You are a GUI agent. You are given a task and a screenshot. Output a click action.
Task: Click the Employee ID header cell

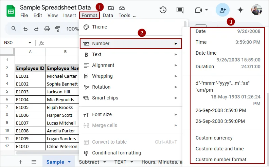click(30, 68)
